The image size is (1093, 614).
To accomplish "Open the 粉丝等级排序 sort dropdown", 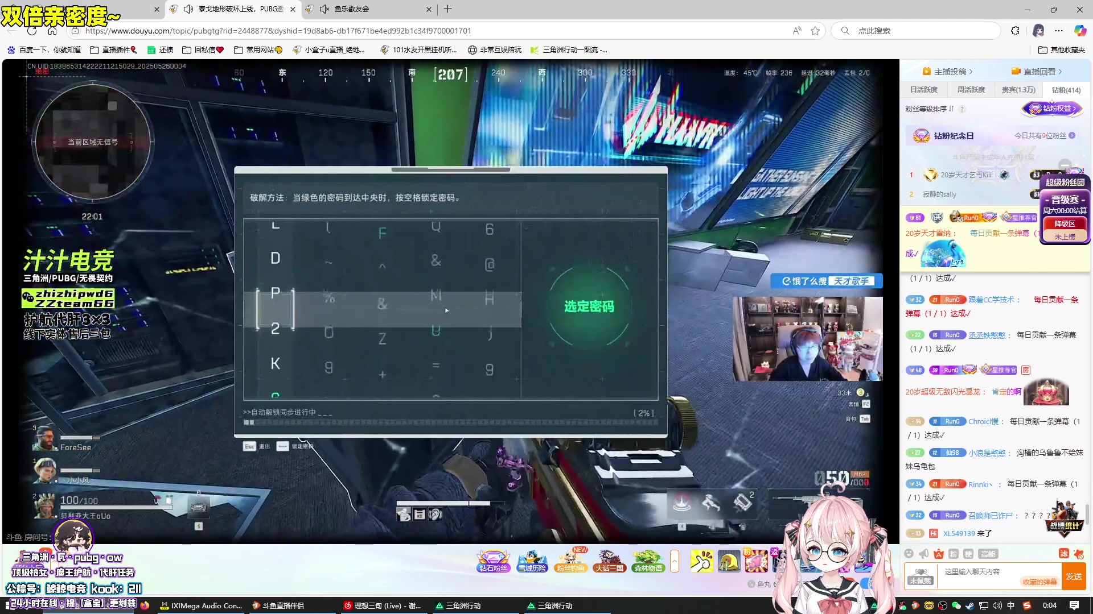I will [930, 109].
